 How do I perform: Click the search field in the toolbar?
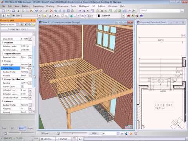click(160, 11)
